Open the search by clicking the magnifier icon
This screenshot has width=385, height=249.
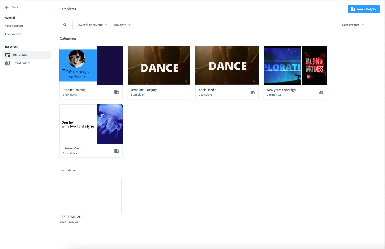coord(65,25)
